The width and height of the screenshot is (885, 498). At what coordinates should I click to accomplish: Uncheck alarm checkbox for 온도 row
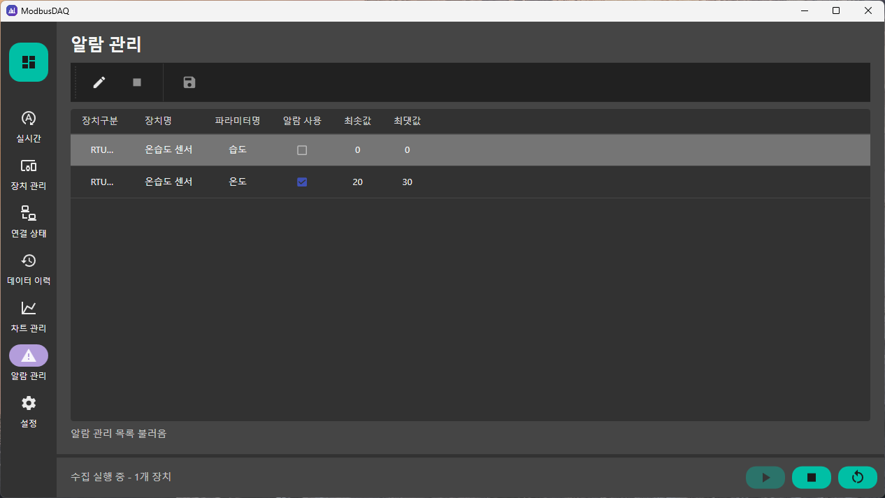[302, 182]
